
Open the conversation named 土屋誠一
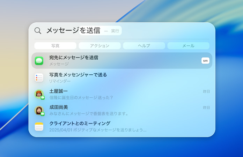[x=58, y=91]
